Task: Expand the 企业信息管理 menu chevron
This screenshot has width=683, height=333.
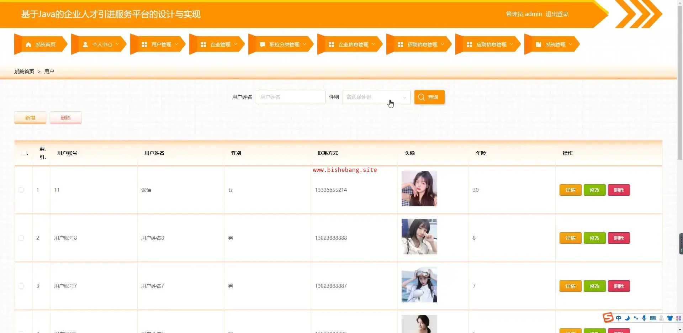Action: pyautogui.click(x=374, y=44)
